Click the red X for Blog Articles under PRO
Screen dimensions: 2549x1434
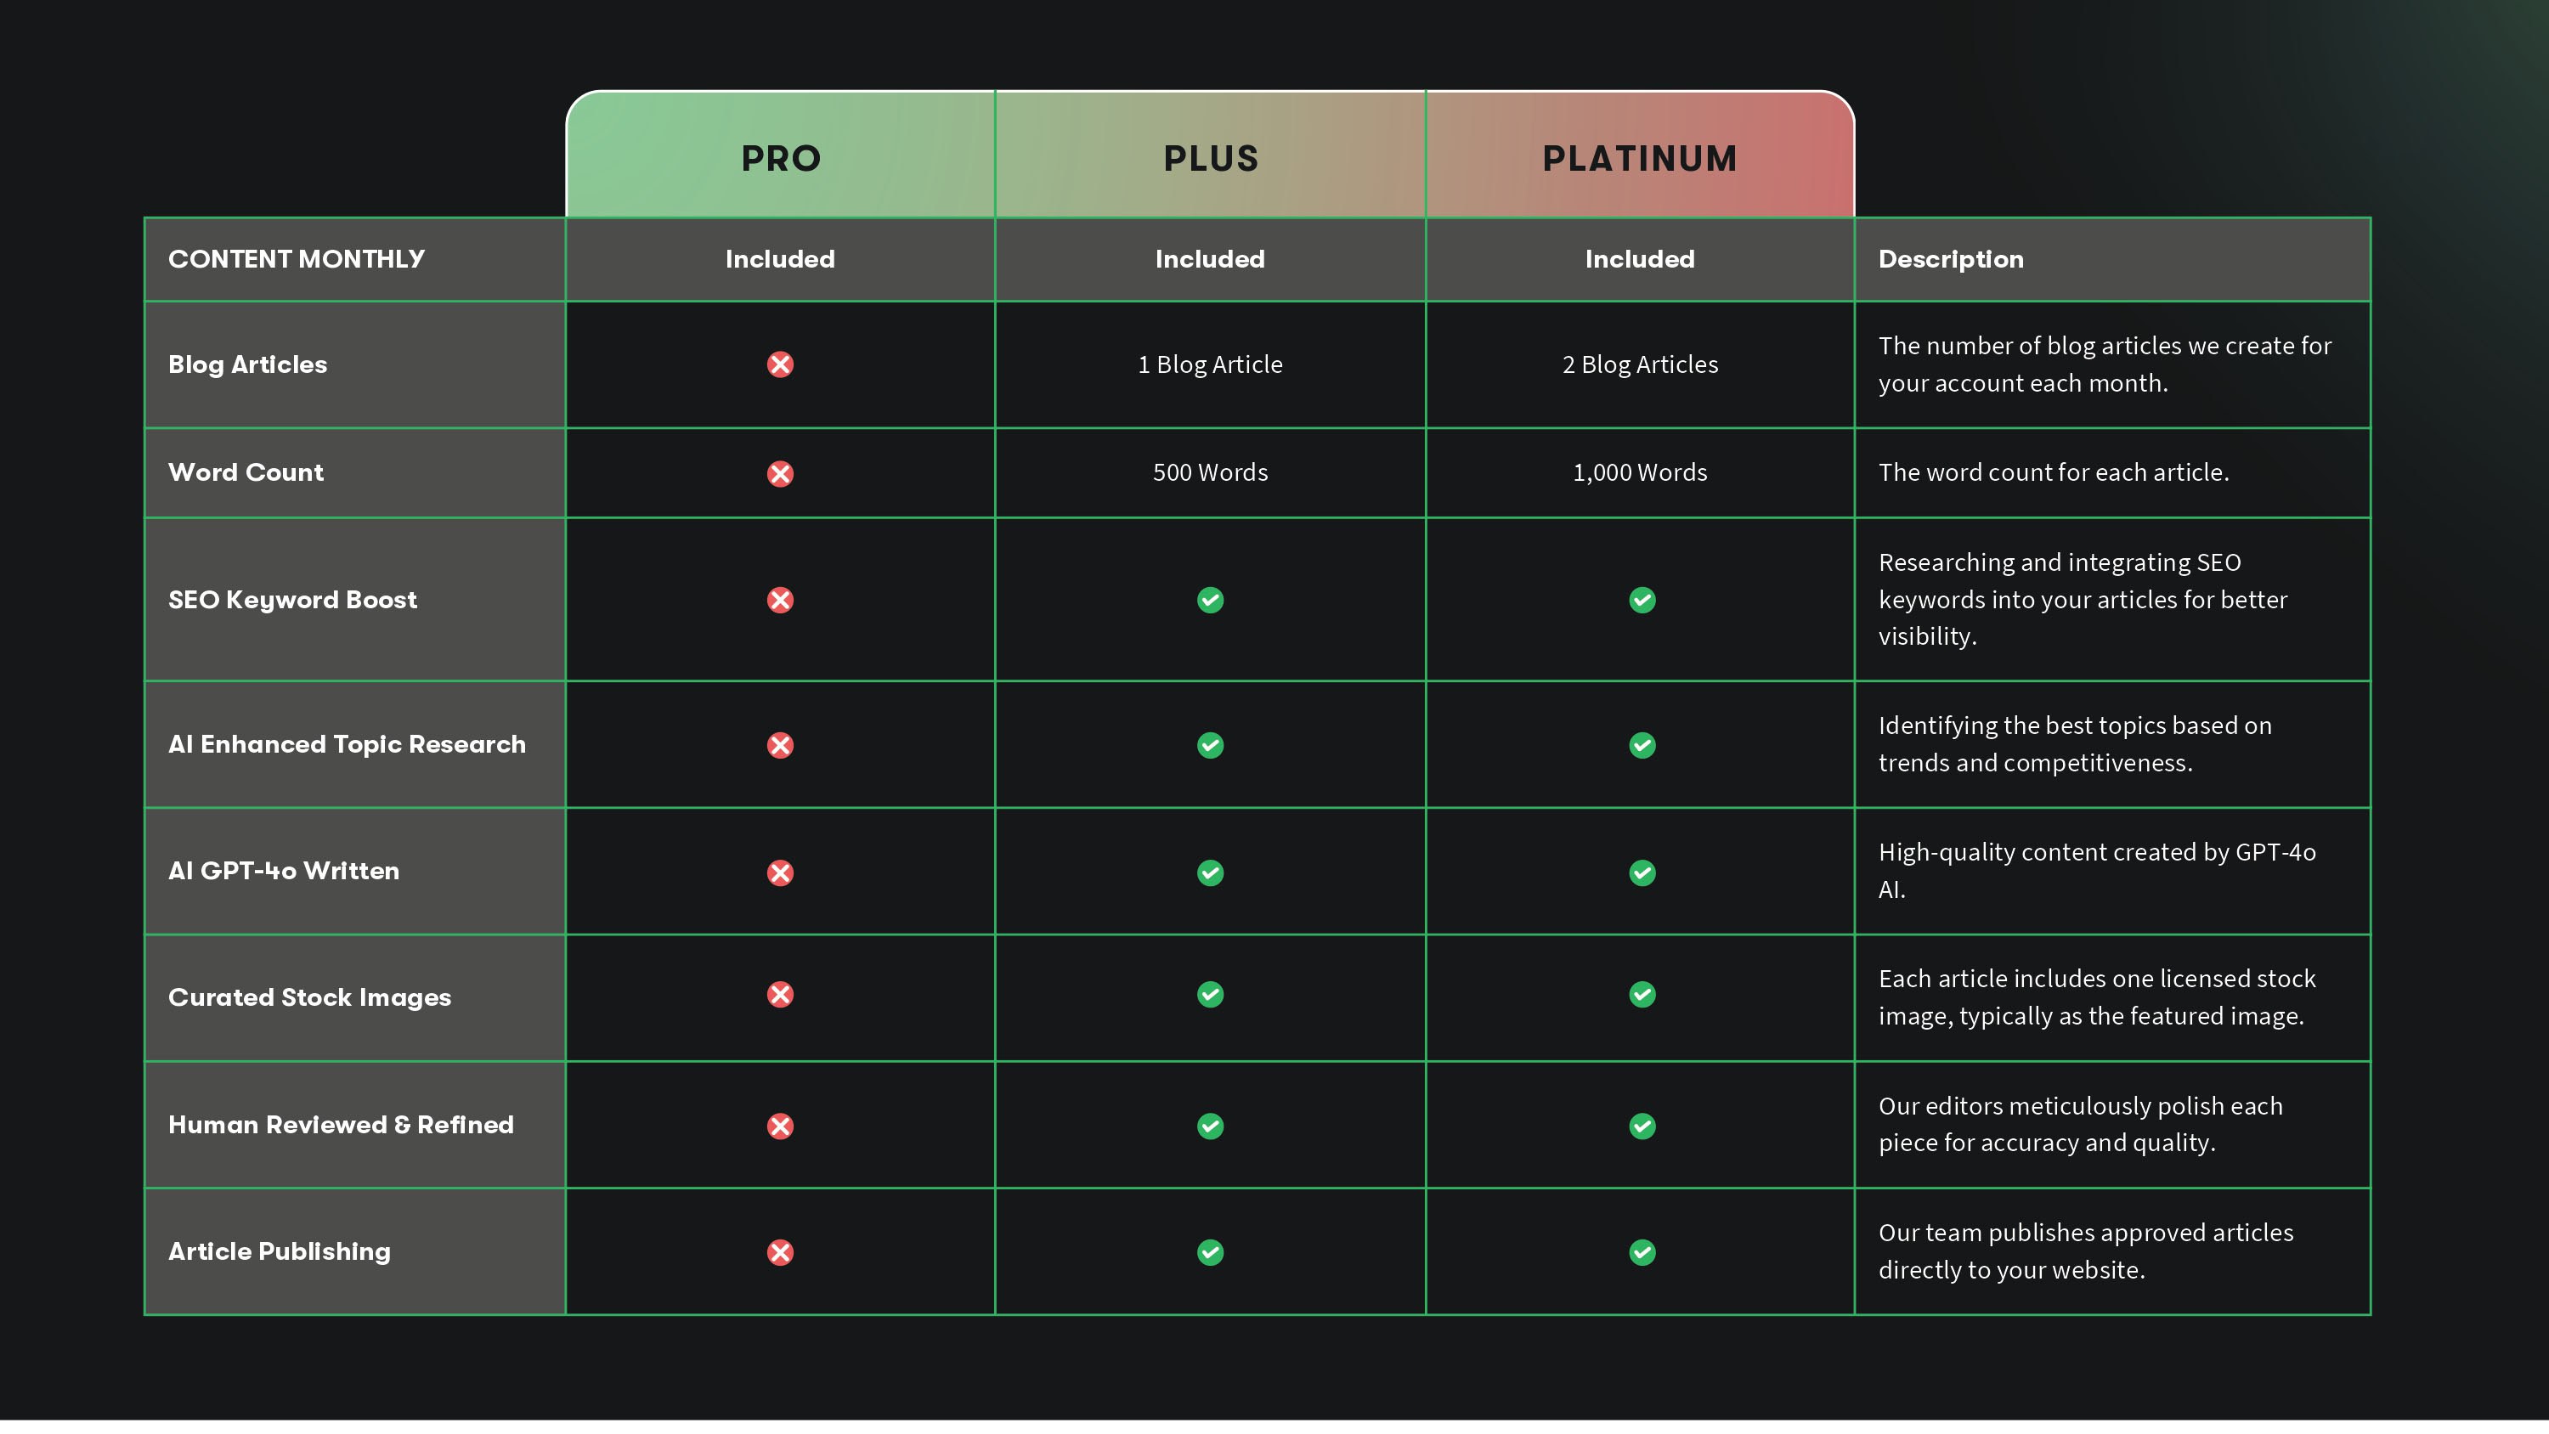click(x=780, y=364)
